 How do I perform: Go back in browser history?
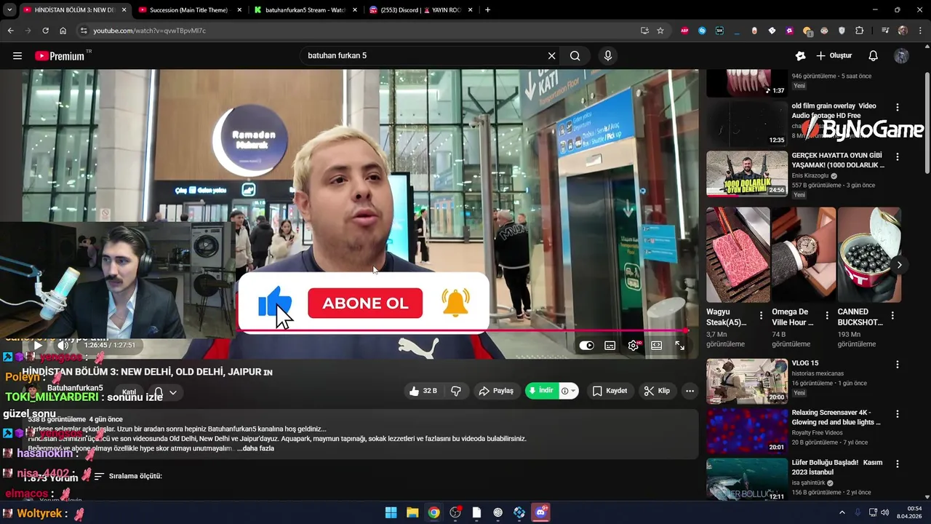[10, 31]
